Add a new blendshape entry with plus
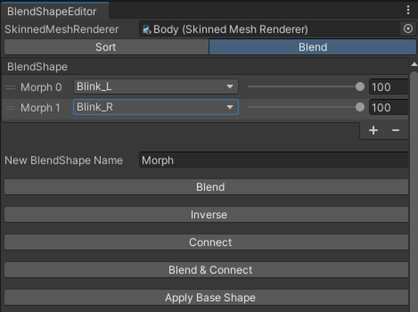This screenshot has height=312, width=418. click(374, 130)
